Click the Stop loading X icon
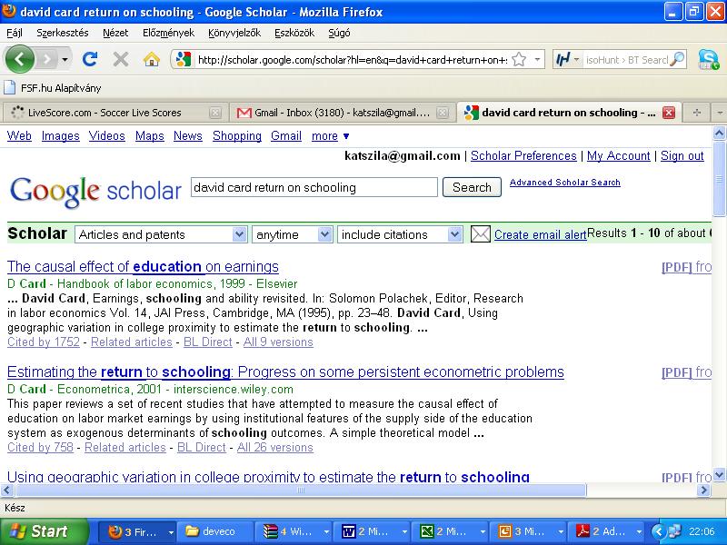Screen dimensions: 727x545 [x=121, y=59]
